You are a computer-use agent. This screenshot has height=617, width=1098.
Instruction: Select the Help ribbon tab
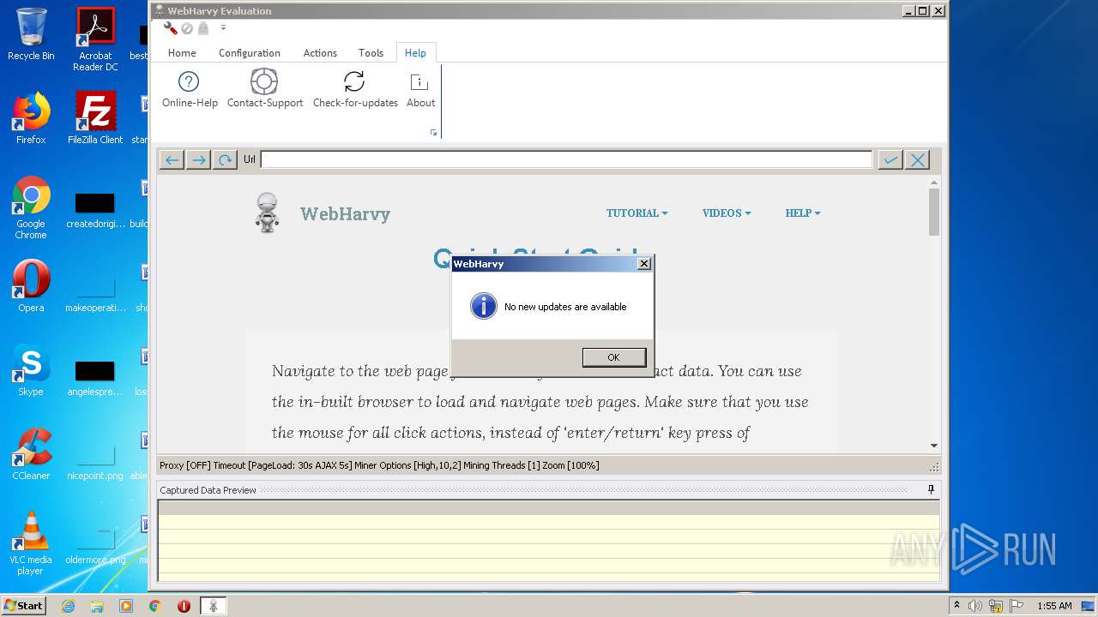(415, 52)
